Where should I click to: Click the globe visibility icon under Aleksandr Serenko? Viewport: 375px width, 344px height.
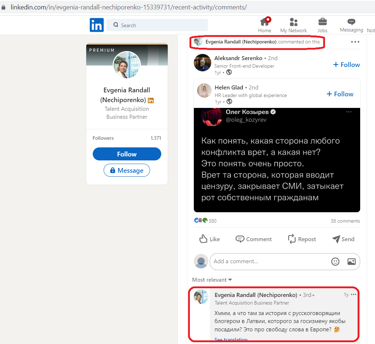point(229,72)
